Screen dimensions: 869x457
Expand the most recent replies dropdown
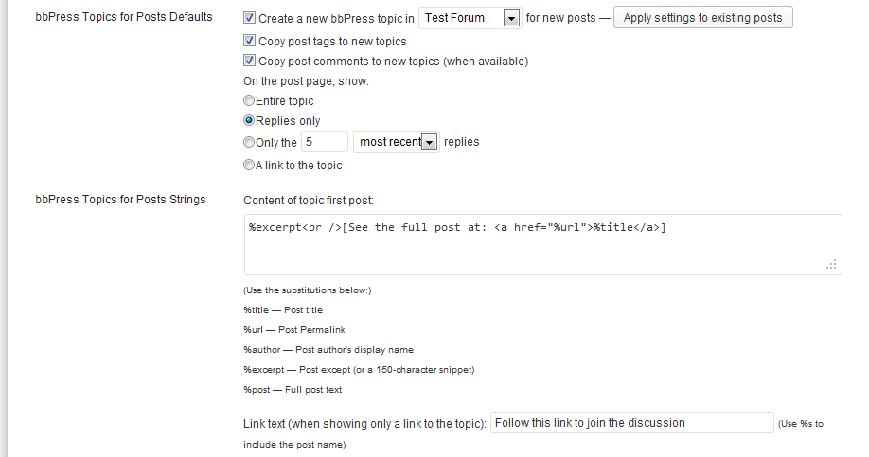click(397, 142)
